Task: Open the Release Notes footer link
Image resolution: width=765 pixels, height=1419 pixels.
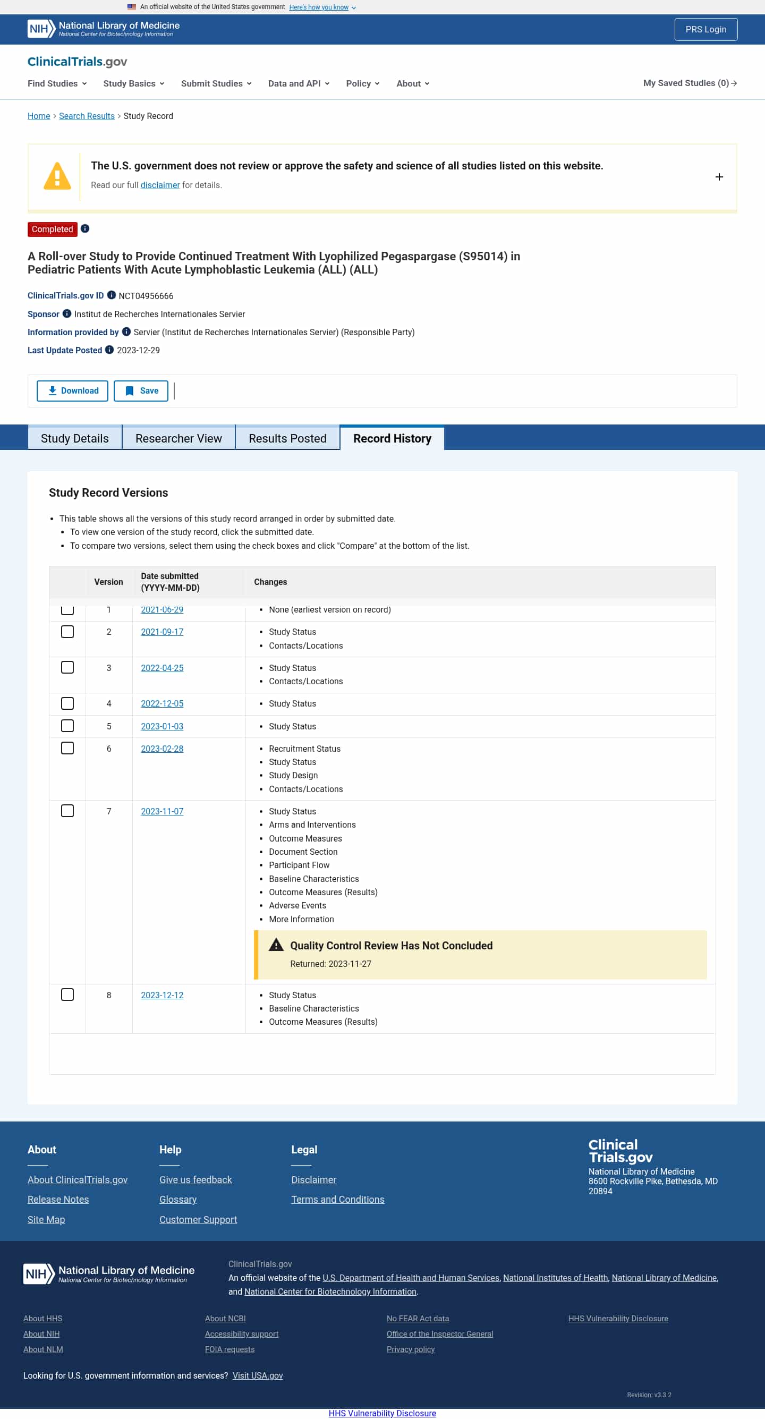Action: click(x=58, y=1199)
